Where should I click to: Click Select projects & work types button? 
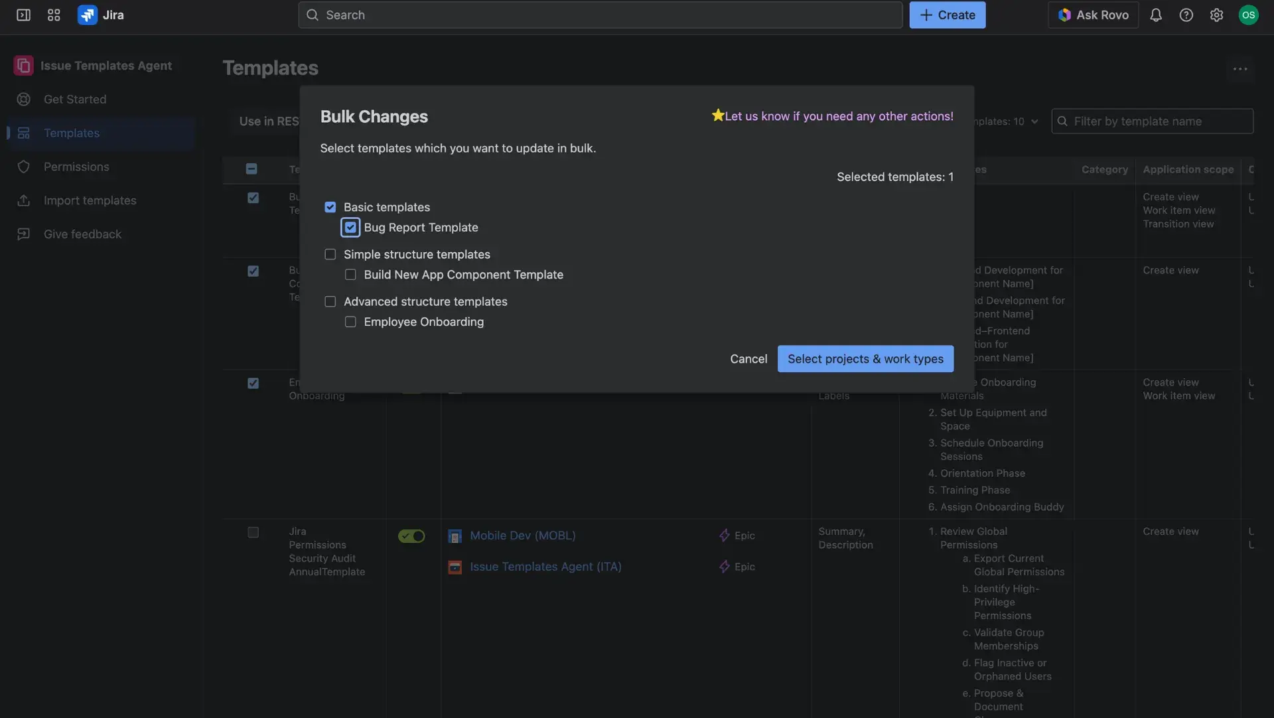865,358
